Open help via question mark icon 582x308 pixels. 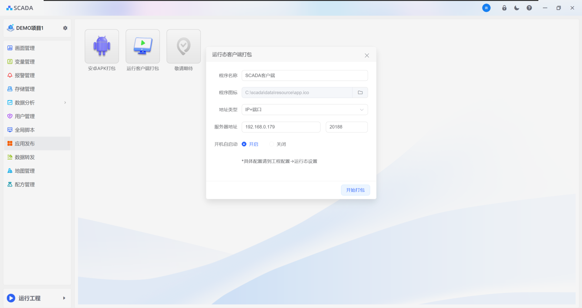click(x=529, y=8)
